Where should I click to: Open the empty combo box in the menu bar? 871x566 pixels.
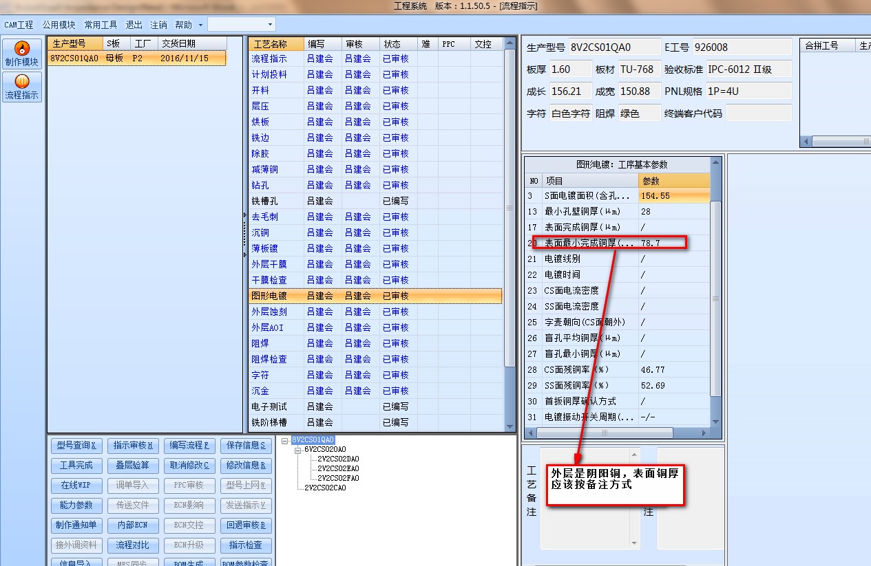(241, 24)
